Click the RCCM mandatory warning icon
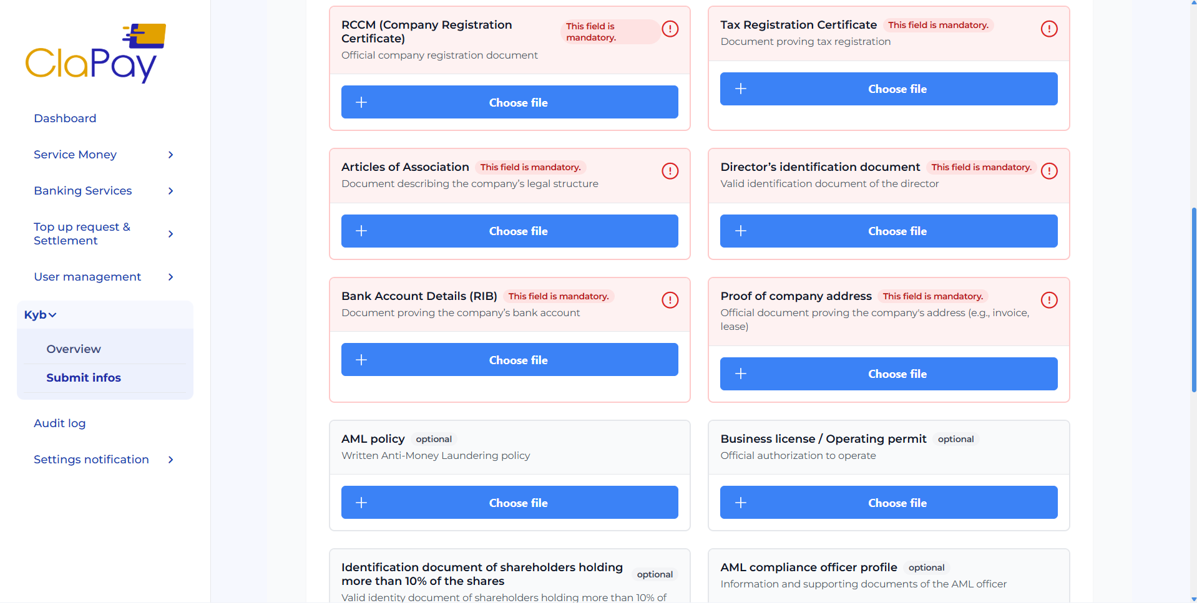The height and width of the screenshot is (603, 1197). [x=670, y=29]
